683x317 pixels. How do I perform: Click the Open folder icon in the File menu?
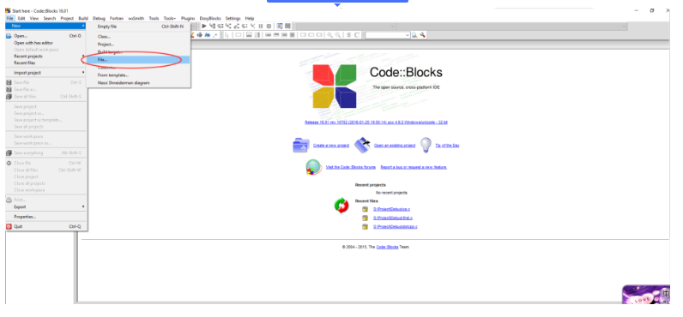point(9,36)
